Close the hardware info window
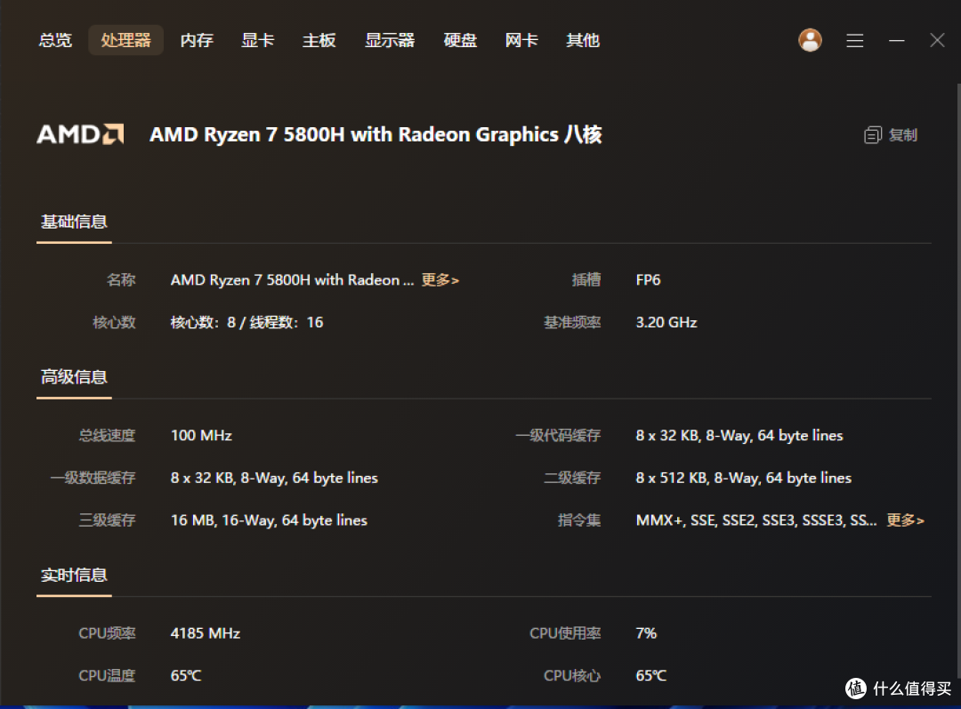Viewport: 961px width, 709px height. (937, 40)
